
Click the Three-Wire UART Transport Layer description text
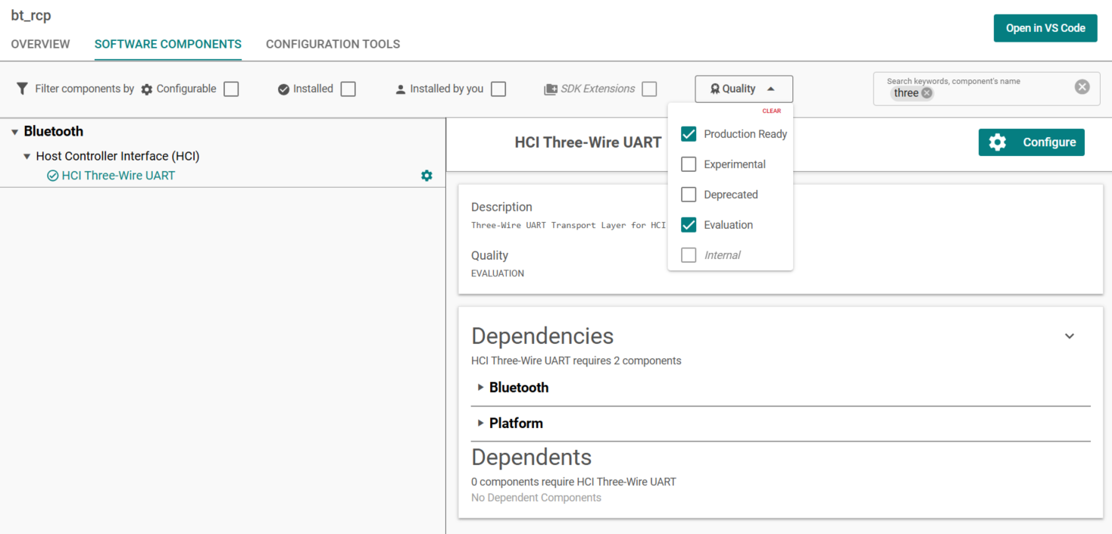click(568, 225)
